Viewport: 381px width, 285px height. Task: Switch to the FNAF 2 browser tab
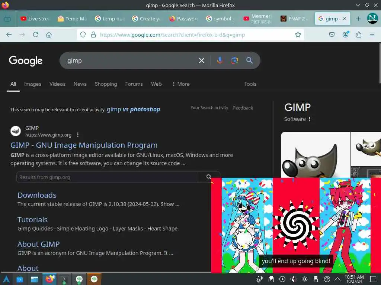pos(294,19)
